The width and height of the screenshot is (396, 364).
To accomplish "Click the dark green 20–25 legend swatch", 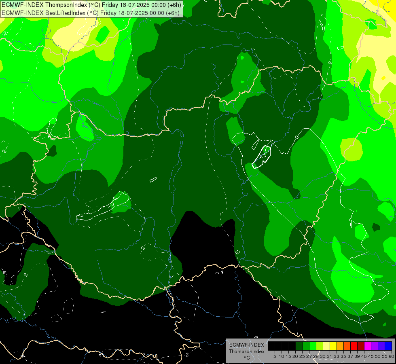I will click(299, 346).
